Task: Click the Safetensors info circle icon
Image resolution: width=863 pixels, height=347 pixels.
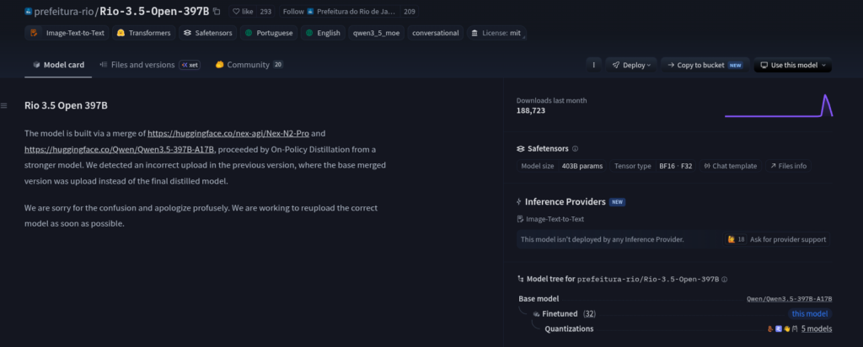Action: click(575, 148)
